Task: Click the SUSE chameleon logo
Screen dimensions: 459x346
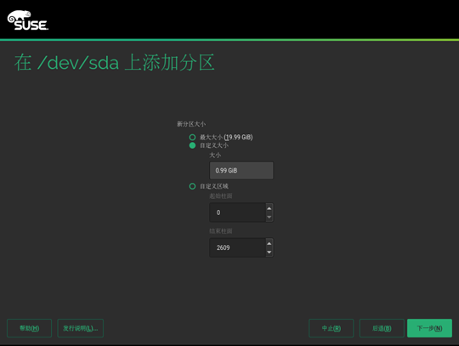Action: tap(28, 20)
